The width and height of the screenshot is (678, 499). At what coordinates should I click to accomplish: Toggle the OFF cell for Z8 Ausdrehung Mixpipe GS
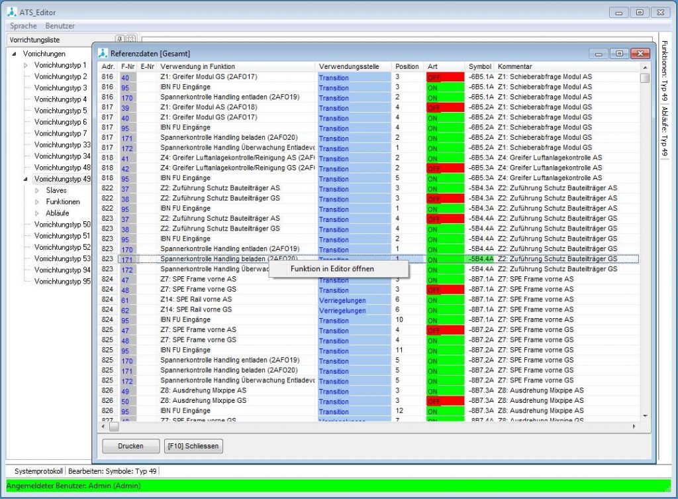click(445, 402)
